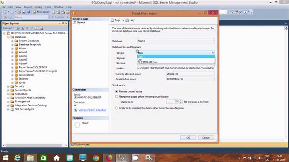Collapse the LENOVO-PC\SQLSERVER server node
The height and width of the screenshot is (162, 289).
pos(4,33)
